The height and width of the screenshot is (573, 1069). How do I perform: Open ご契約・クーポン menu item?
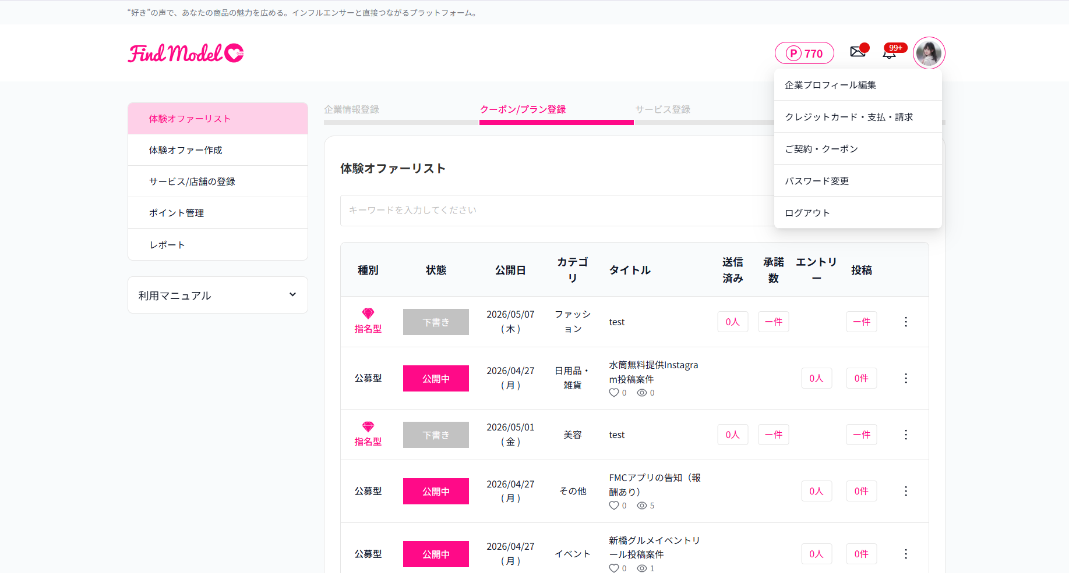click(x=858, y=149)
